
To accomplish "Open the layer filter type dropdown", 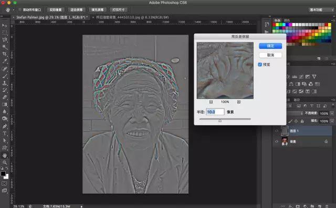I will point(290,106).
